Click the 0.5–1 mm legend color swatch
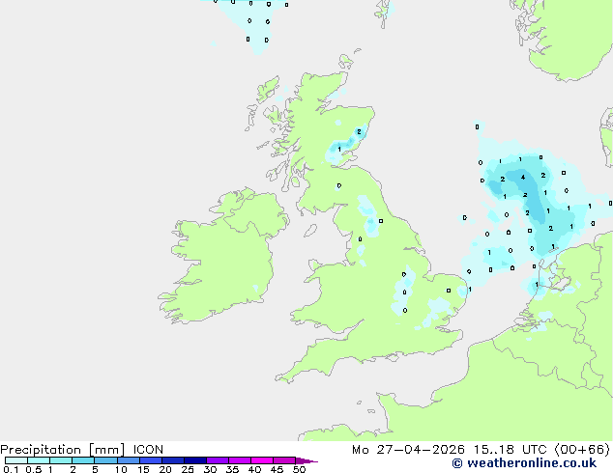Image resolution: width=613 pixels, height=473 pixels. (39, 460)
